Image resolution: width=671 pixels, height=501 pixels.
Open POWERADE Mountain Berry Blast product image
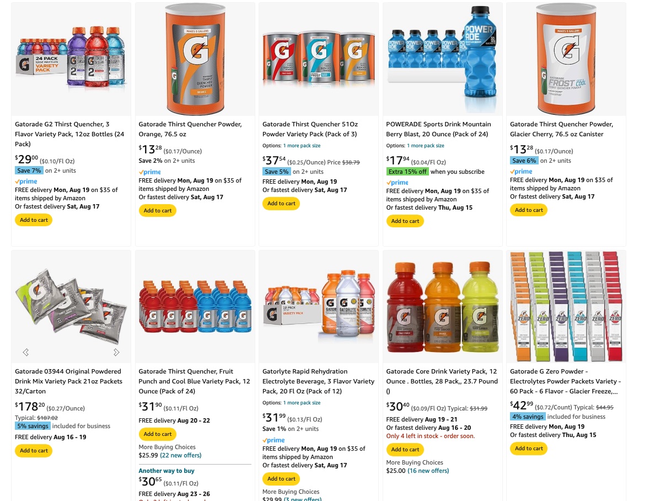pyautogui.click(x=443, y=59)
